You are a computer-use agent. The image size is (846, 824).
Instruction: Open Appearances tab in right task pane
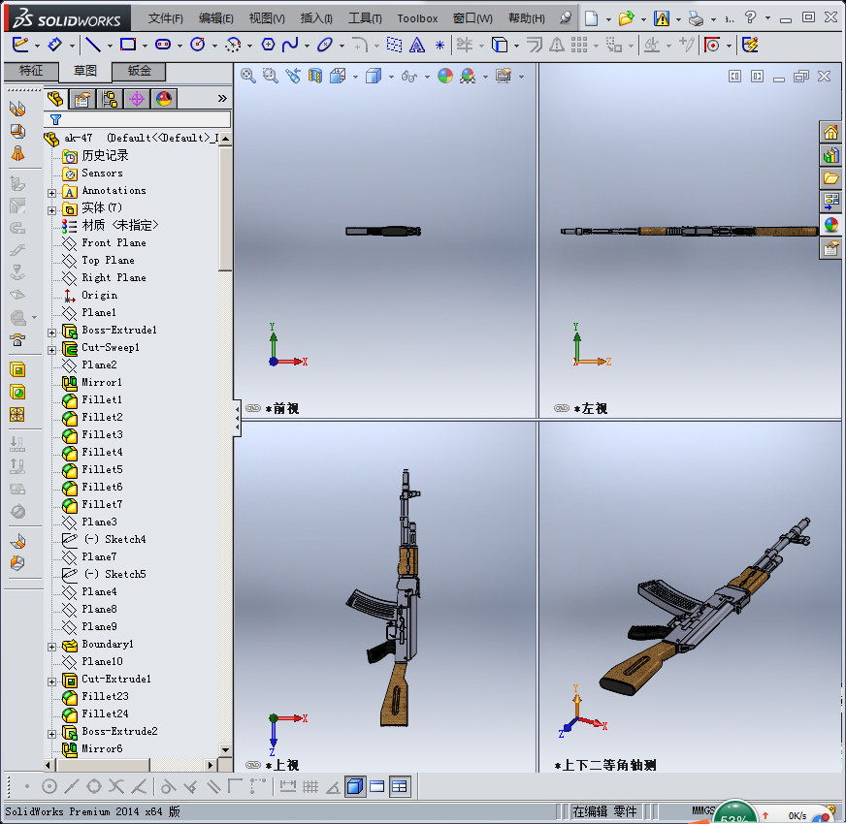(830, 225)
